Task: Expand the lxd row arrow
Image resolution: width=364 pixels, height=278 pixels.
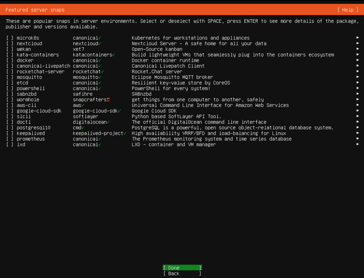Action: (358, 144)
